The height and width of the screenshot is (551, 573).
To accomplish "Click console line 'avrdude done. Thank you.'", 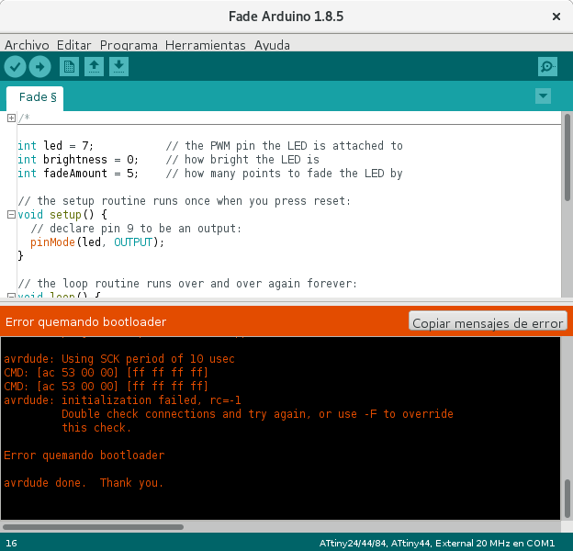I will (84, 483).
